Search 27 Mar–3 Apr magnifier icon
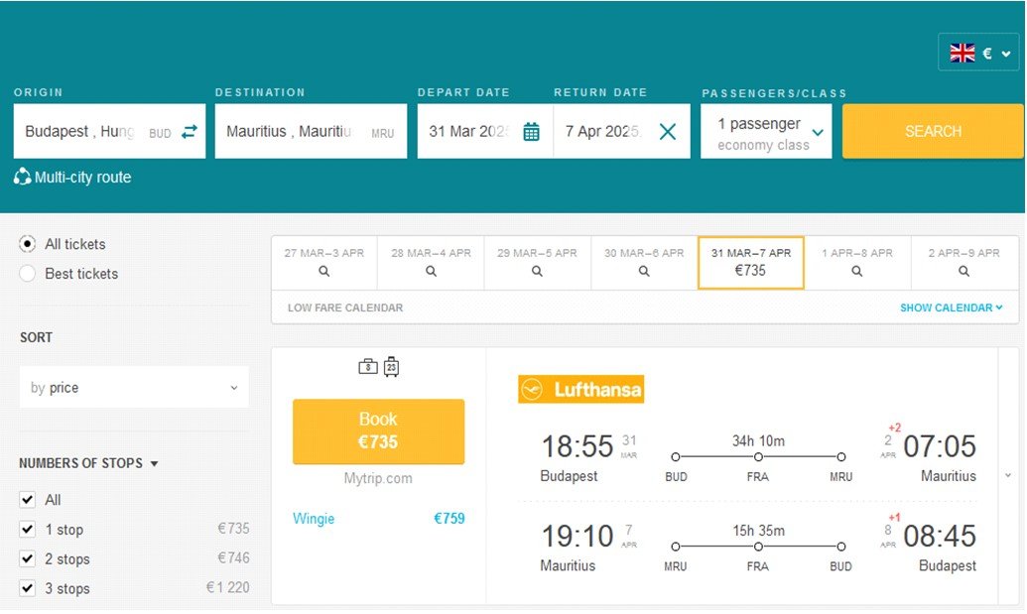 [x=324, y=271]
